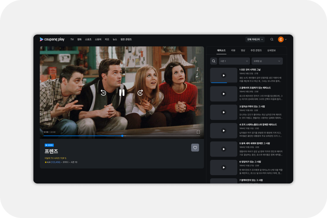Open 이달의 TV 시리즈 TOP 5 link

tap(55, 158)
